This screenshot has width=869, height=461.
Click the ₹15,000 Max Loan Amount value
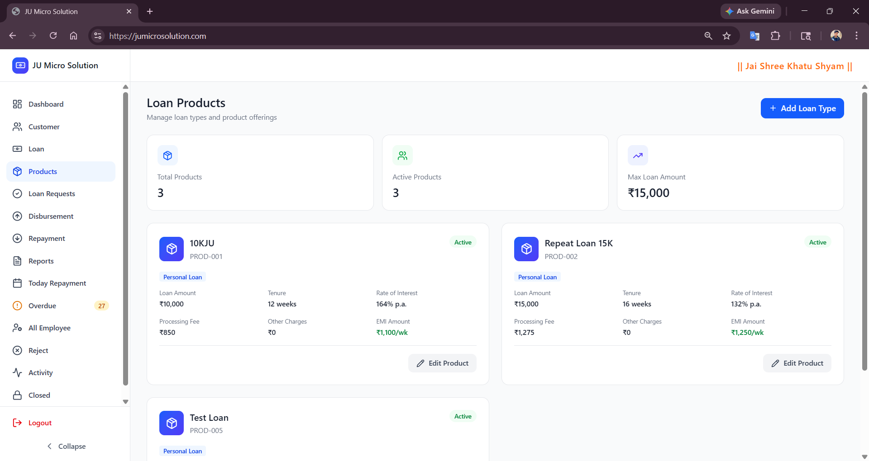point(649,193)
